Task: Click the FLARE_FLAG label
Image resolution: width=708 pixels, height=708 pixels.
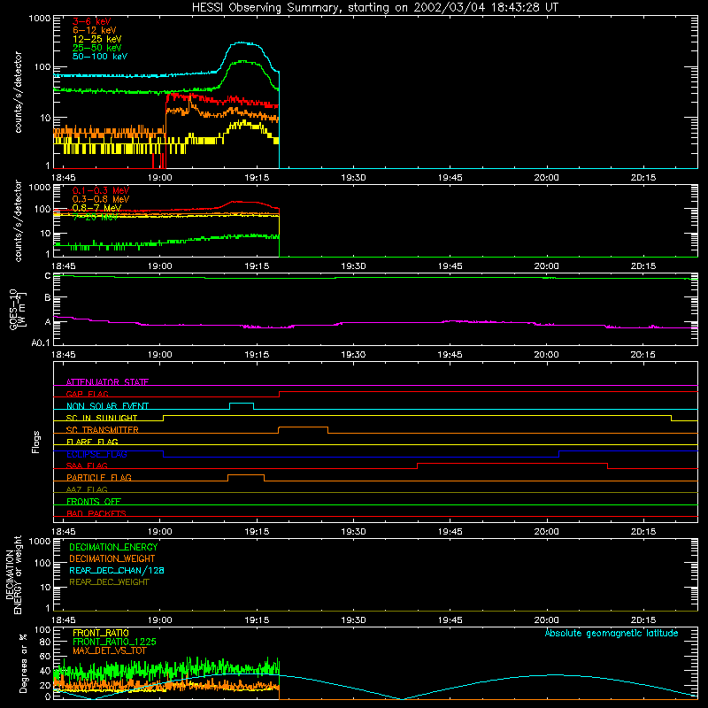Action: [x=92, y=442]
